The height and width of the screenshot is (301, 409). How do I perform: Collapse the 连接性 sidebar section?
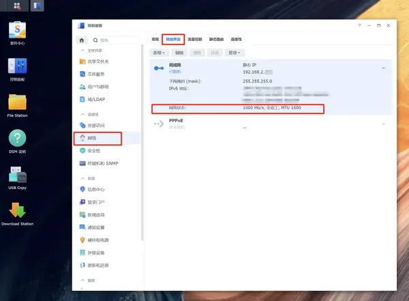(82, 114)
